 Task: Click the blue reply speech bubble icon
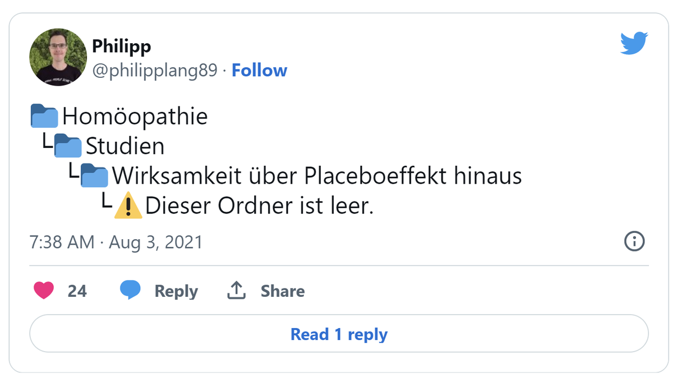click(x=130, y=290)
